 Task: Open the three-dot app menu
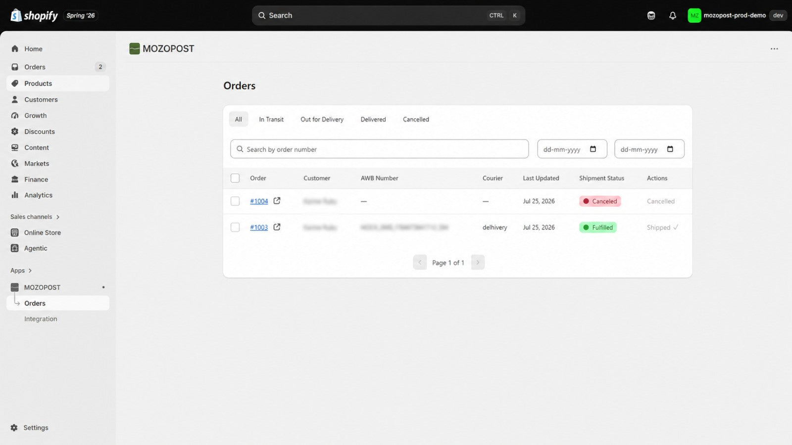(x=774, y=48)
